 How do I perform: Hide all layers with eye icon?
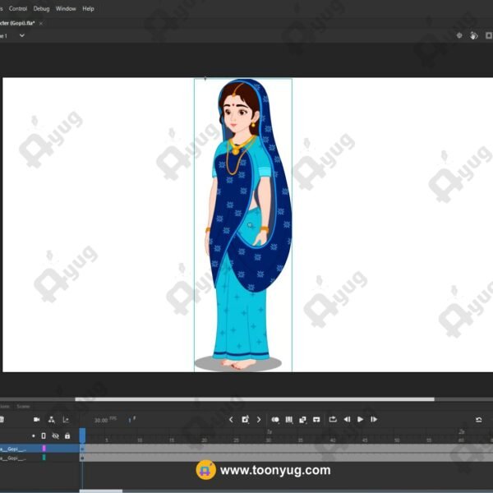[x=55, y=435]
